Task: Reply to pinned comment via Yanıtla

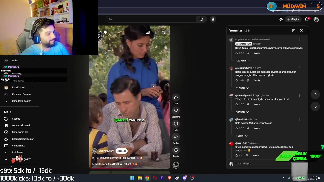Action: pos(257,53)
